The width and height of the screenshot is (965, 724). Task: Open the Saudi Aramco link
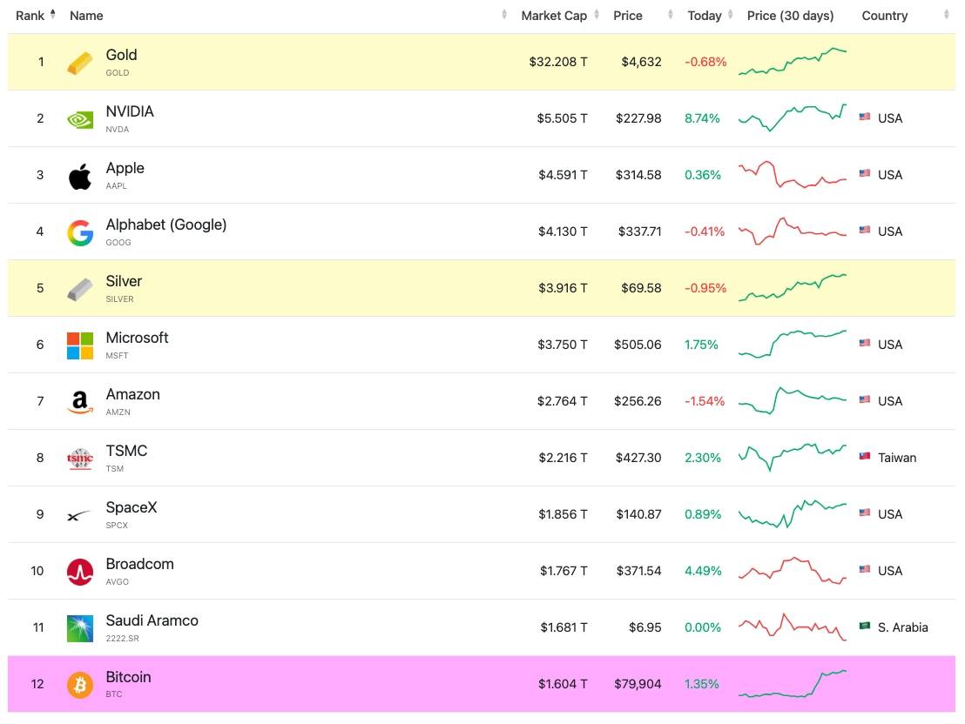point(152,620)
